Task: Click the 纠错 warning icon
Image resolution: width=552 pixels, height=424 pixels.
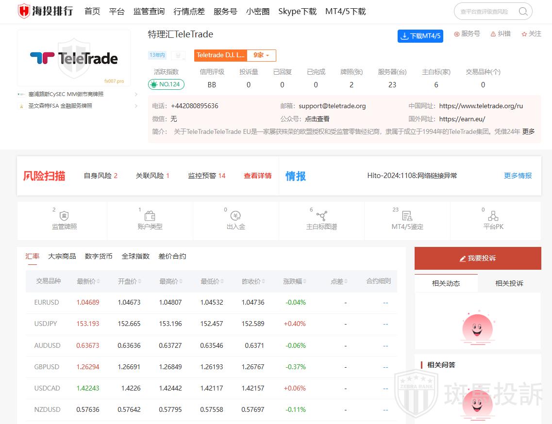Action: [493, 34]
